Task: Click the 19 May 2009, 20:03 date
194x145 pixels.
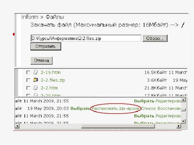Action: click(48, 108)
